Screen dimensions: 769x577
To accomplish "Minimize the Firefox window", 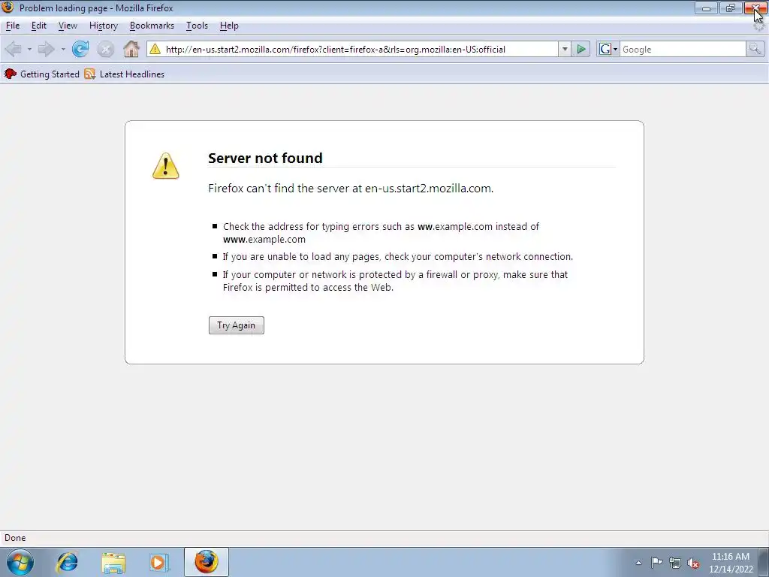I will coord(706,8).
